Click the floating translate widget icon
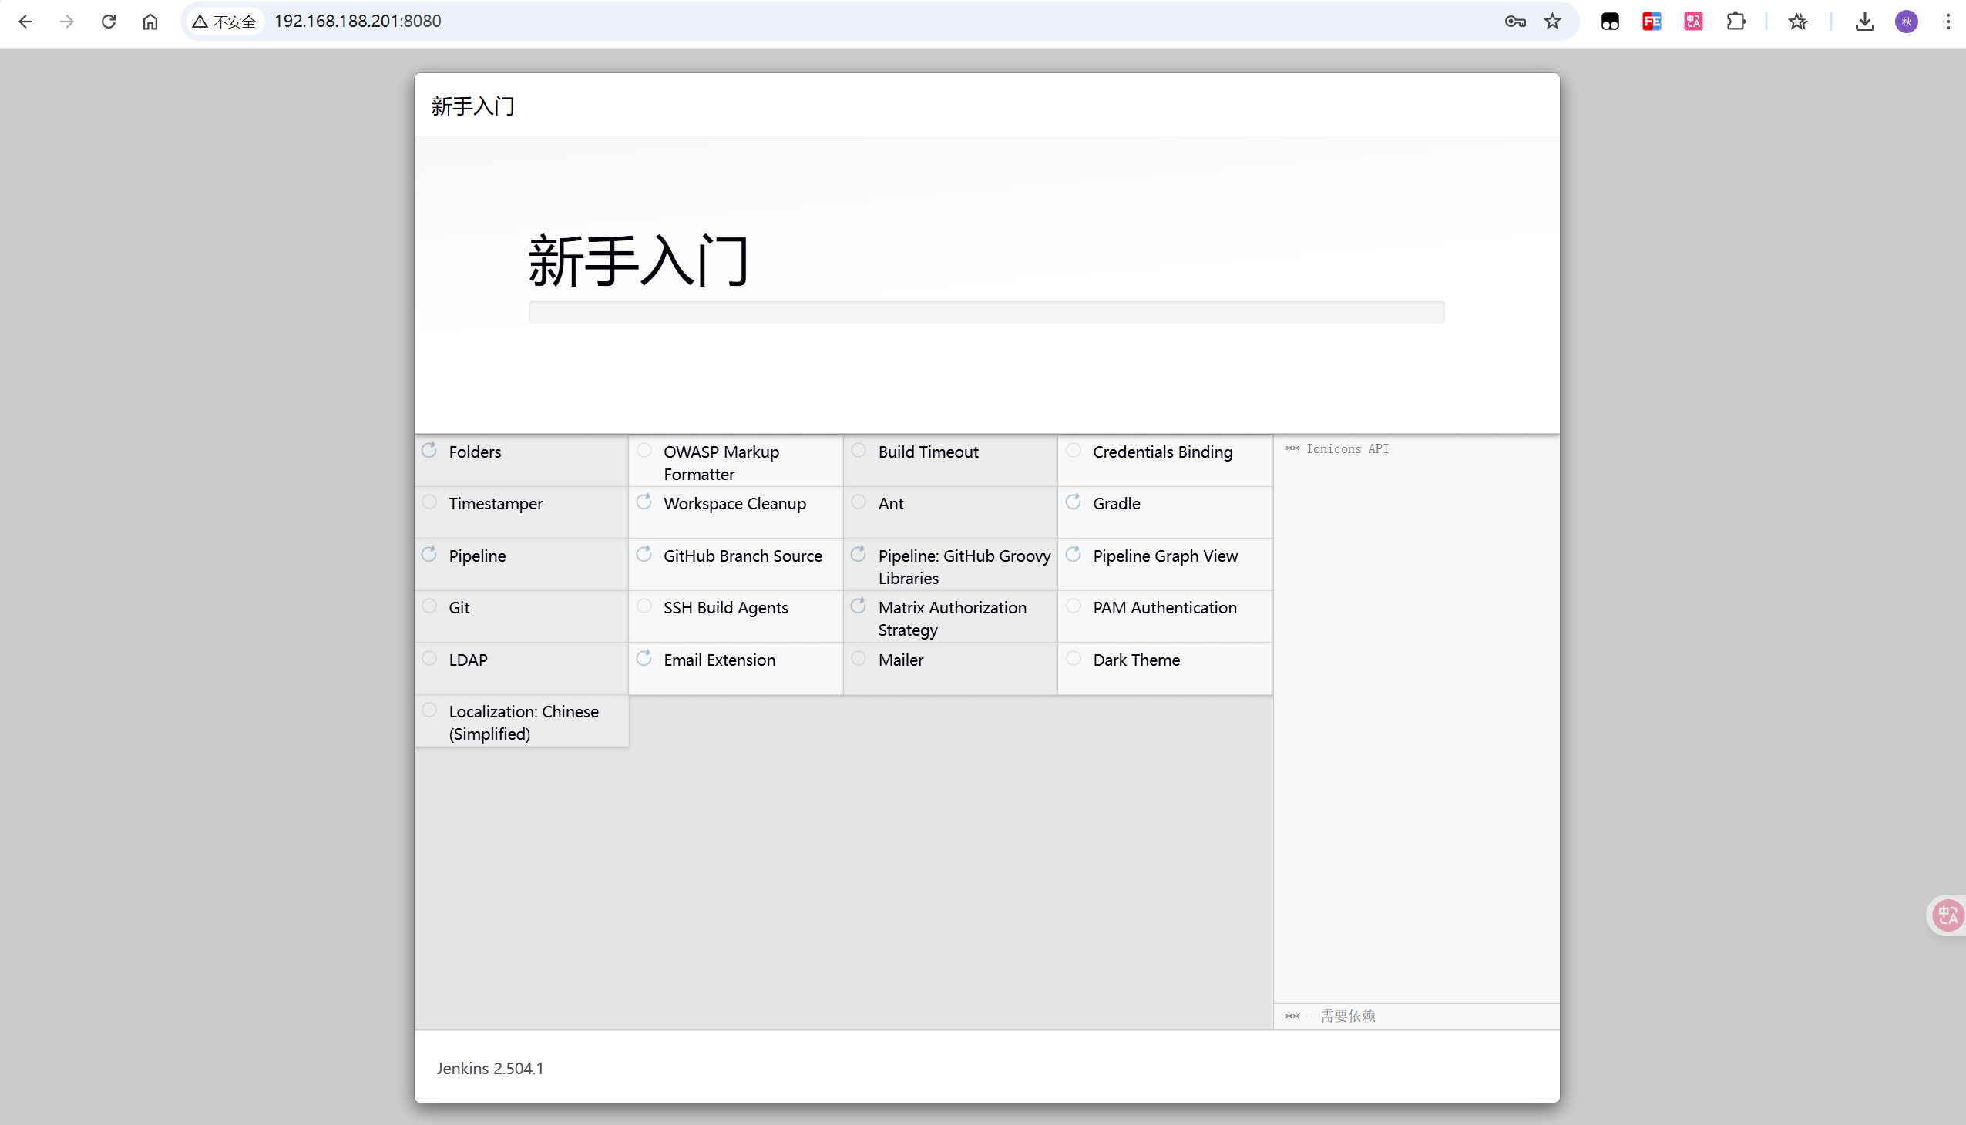 coord(1948,915)
